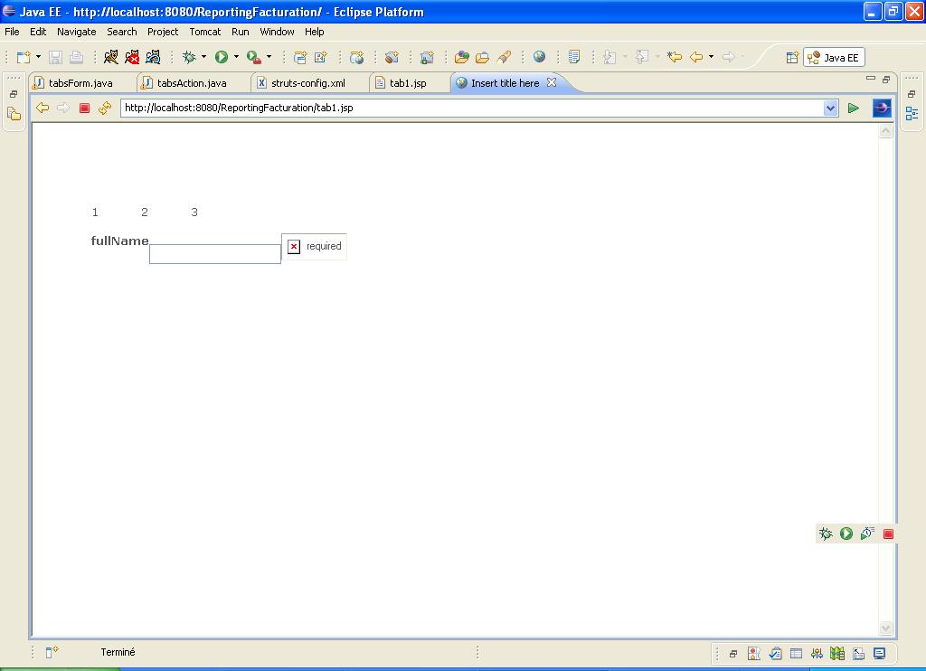Open the Window menu
The height and width of the screenshot is (671, 926).
click(277, 32)
